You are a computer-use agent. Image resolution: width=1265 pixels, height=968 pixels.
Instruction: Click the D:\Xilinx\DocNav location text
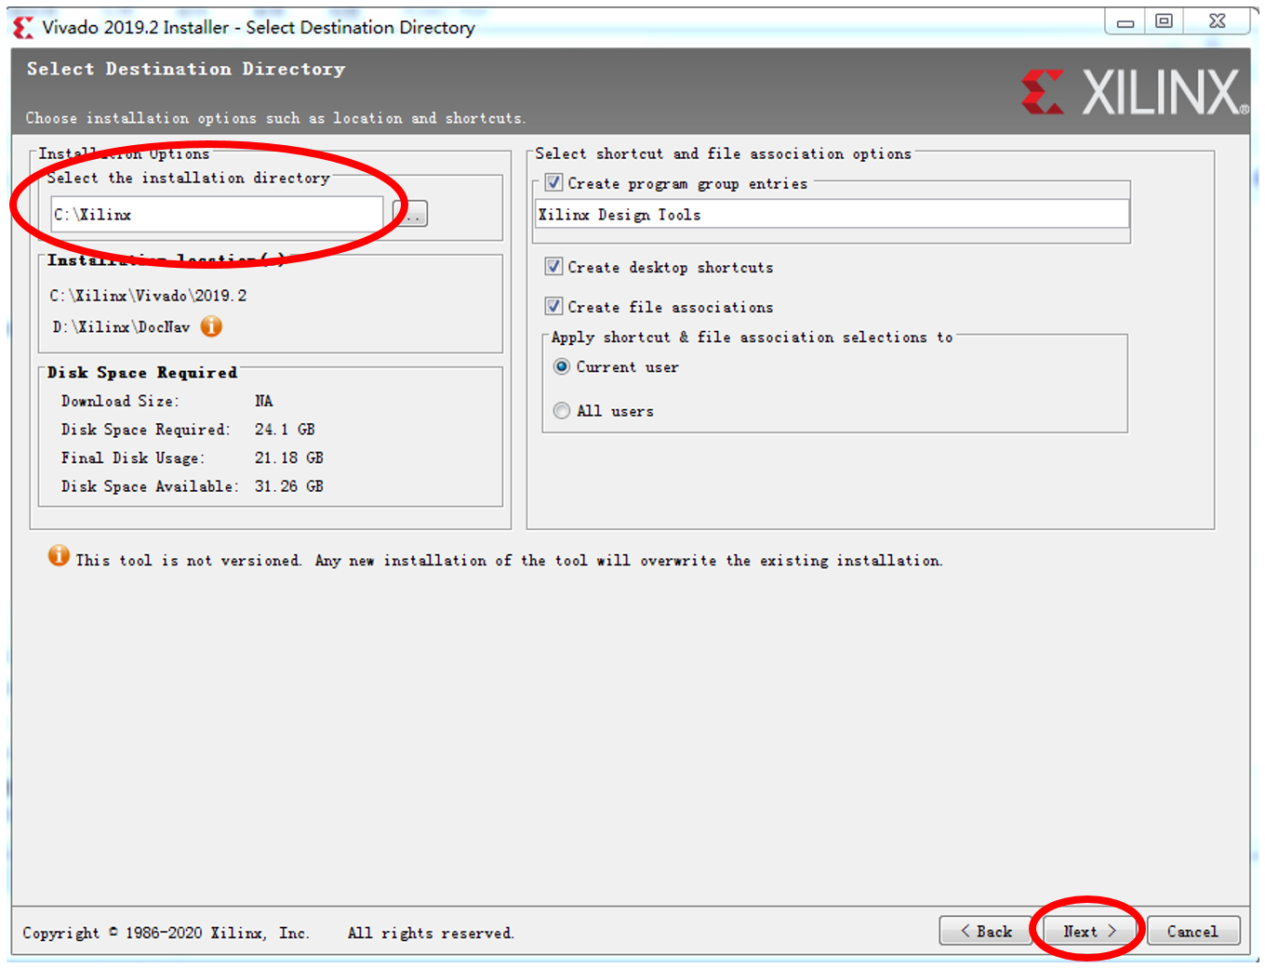[x=122, y=327]
